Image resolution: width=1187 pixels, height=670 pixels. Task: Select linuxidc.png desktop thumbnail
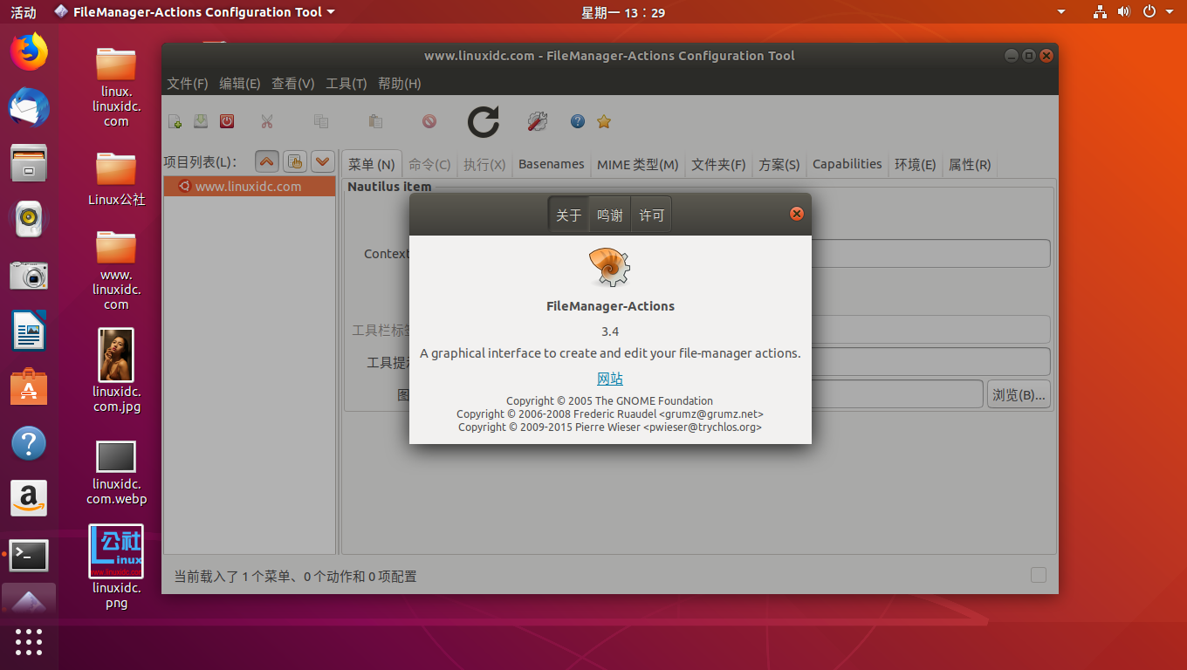[x=116, y=551]
